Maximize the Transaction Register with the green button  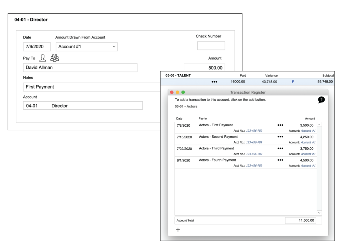[183, 92]
